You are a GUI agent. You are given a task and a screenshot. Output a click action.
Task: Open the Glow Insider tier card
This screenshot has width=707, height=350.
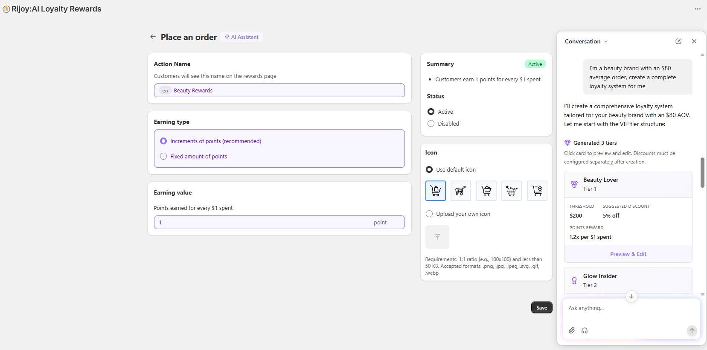click(x=628, y=281)
